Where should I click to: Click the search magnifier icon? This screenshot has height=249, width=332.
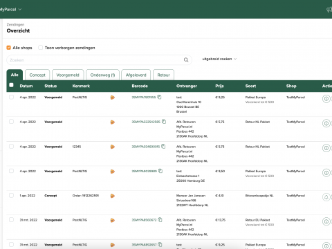[186, 60]
